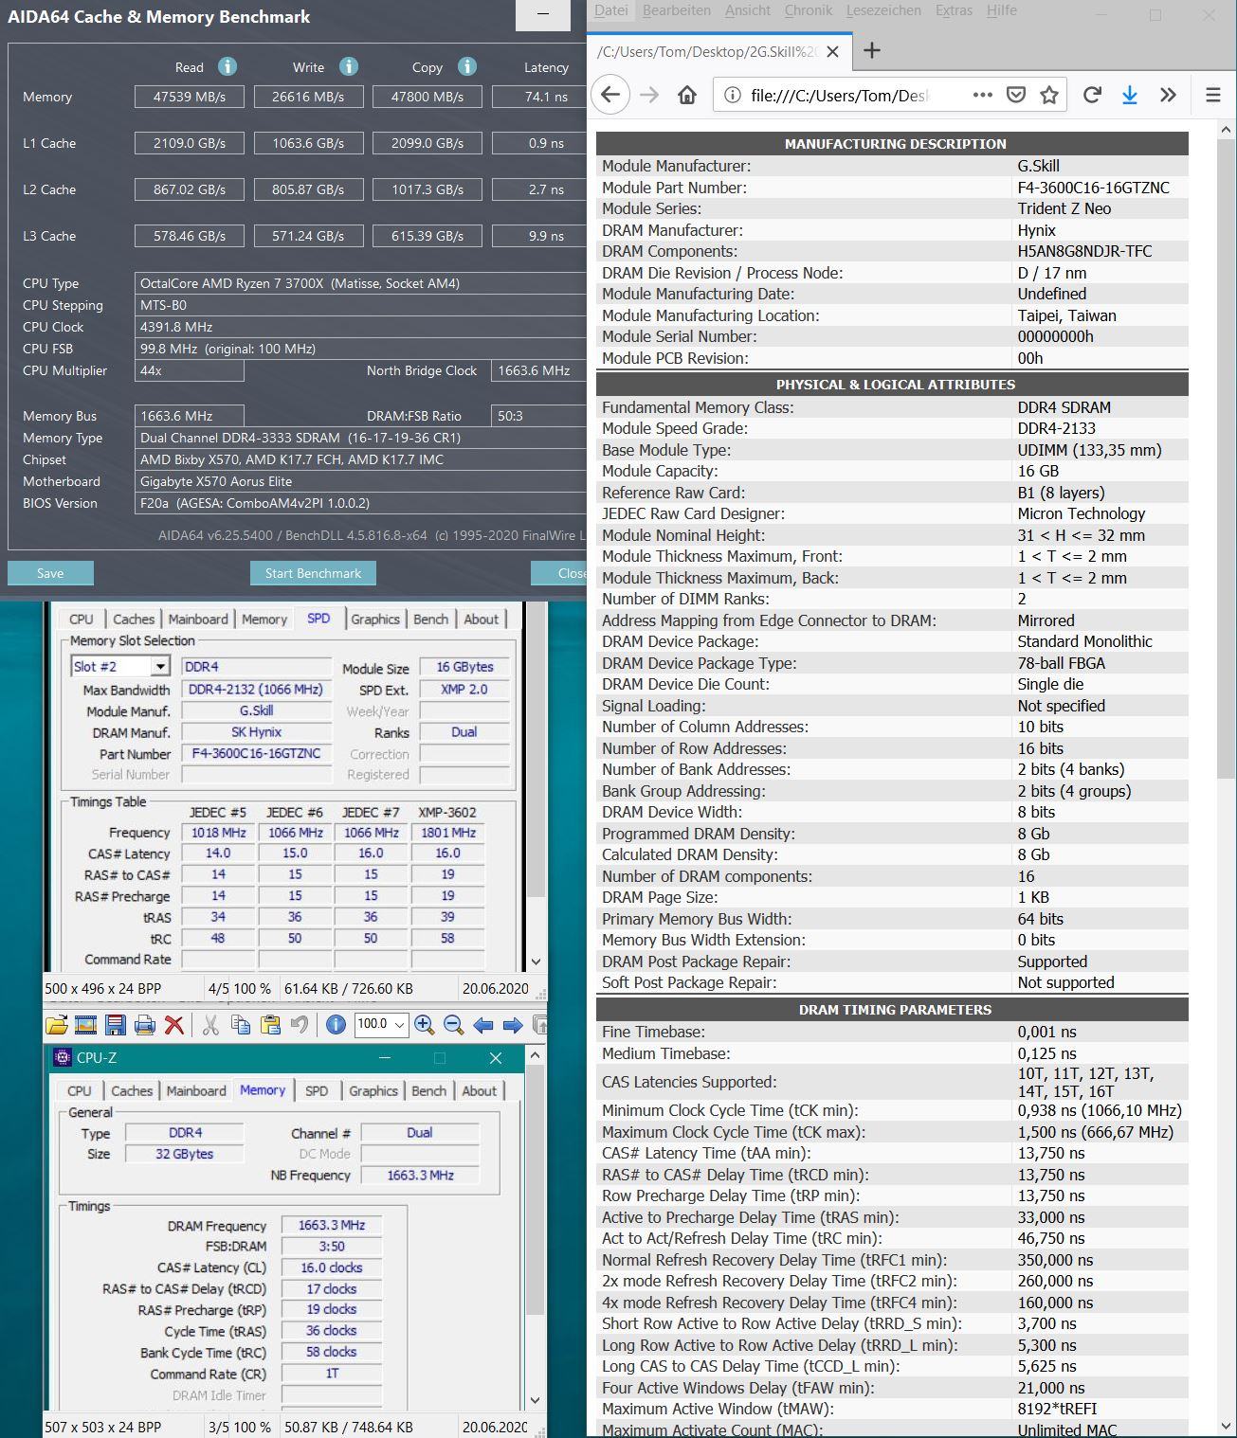Click Write info icon in AIDA64 benchmark
The image size is (1237, 1438).
(349, 66)
